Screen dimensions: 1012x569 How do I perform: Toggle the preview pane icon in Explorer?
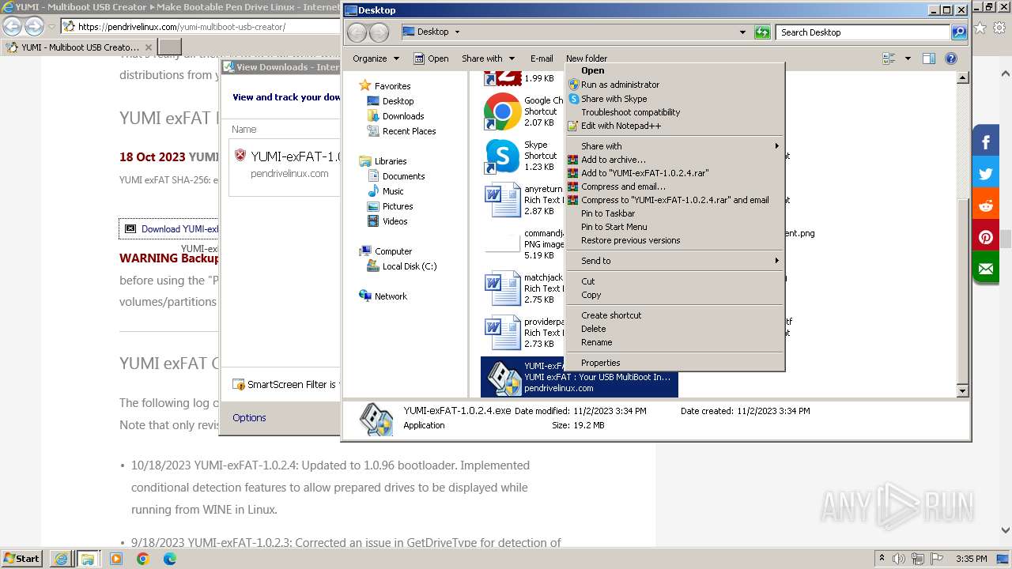click(x=929, y=58)
